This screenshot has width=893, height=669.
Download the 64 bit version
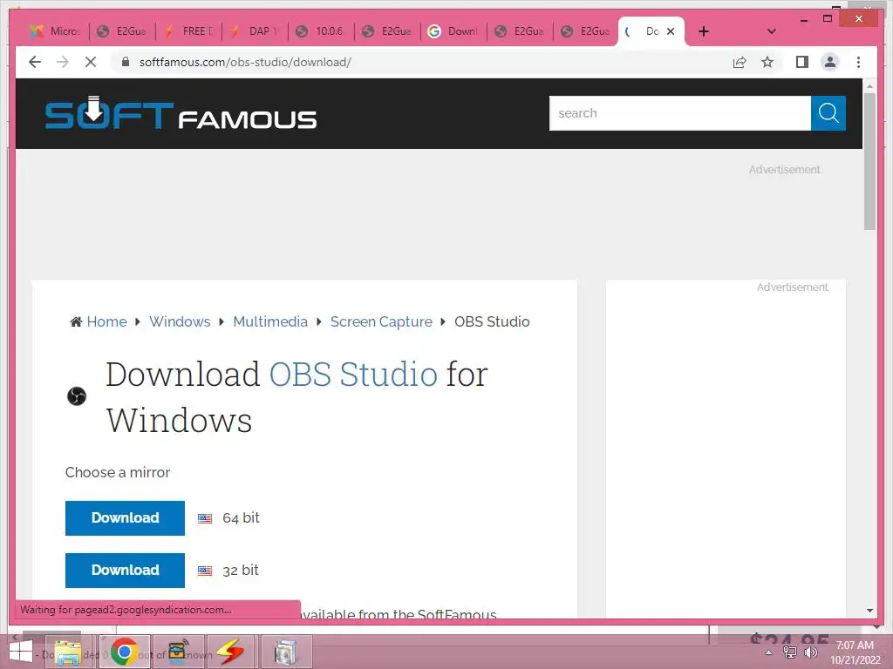coord(126,518)
